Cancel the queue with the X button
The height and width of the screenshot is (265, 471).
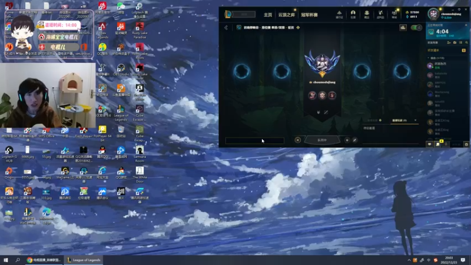click(297, 140)
